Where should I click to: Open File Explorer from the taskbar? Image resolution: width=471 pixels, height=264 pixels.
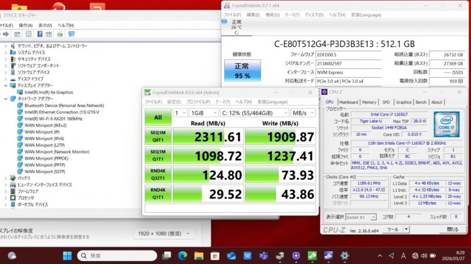coord(199,256)
